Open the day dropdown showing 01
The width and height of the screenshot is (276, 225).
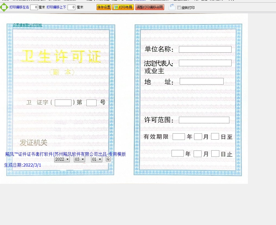97,159
